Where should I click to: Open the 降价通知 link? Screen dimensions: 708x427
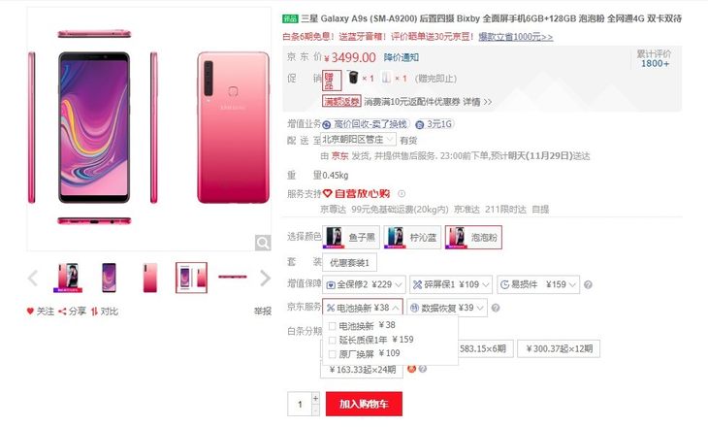point(402,57)
